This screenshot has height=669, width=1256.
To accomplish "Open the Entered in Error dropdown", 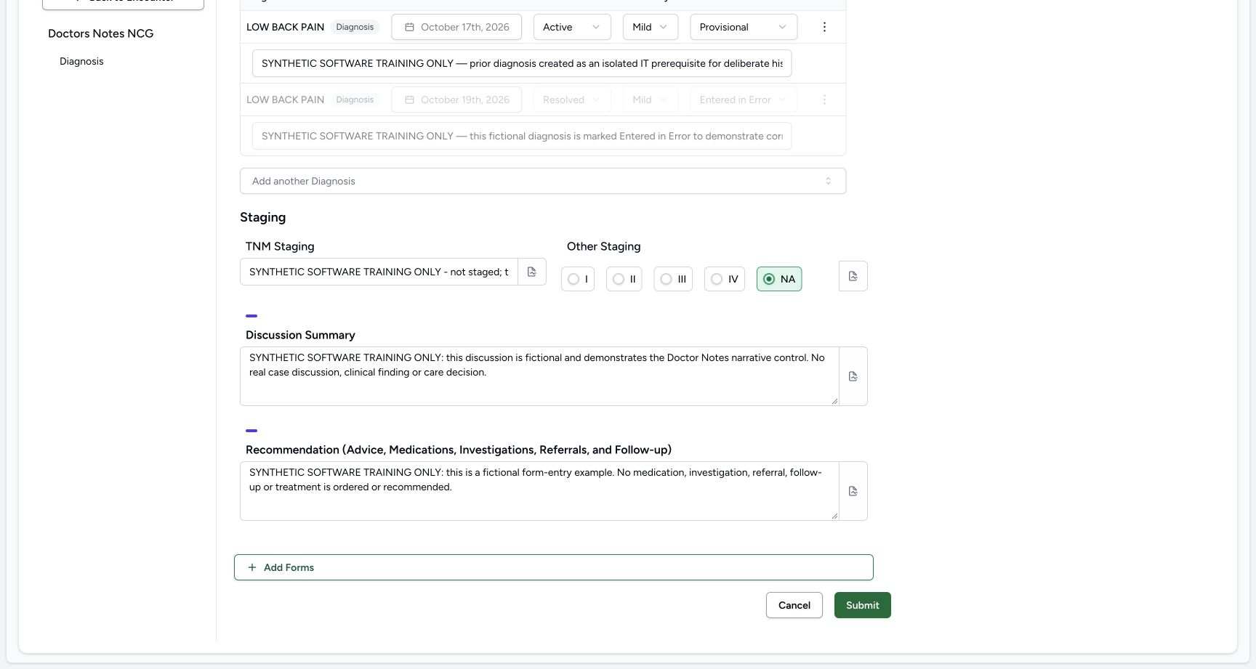I will tap(744, 100).
